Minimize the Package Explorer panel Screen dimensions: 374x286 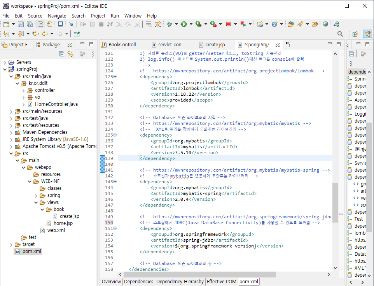(x=82, y=44)
